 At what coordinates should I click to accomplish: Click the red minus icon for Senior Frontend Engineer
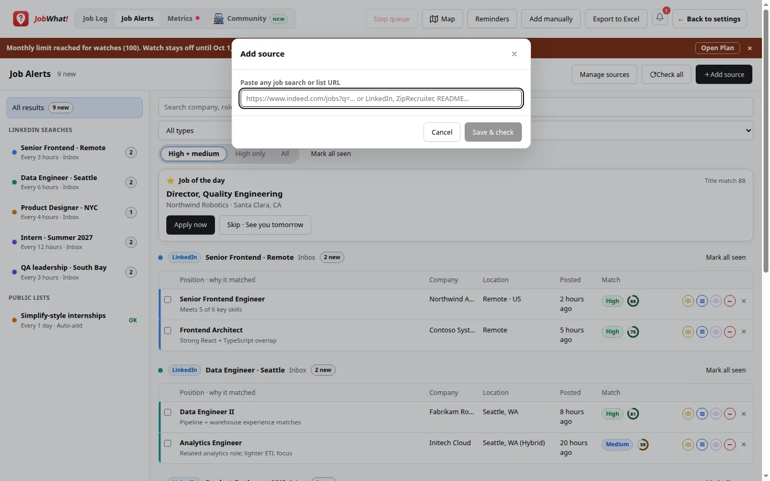click(x=730, y=301)
